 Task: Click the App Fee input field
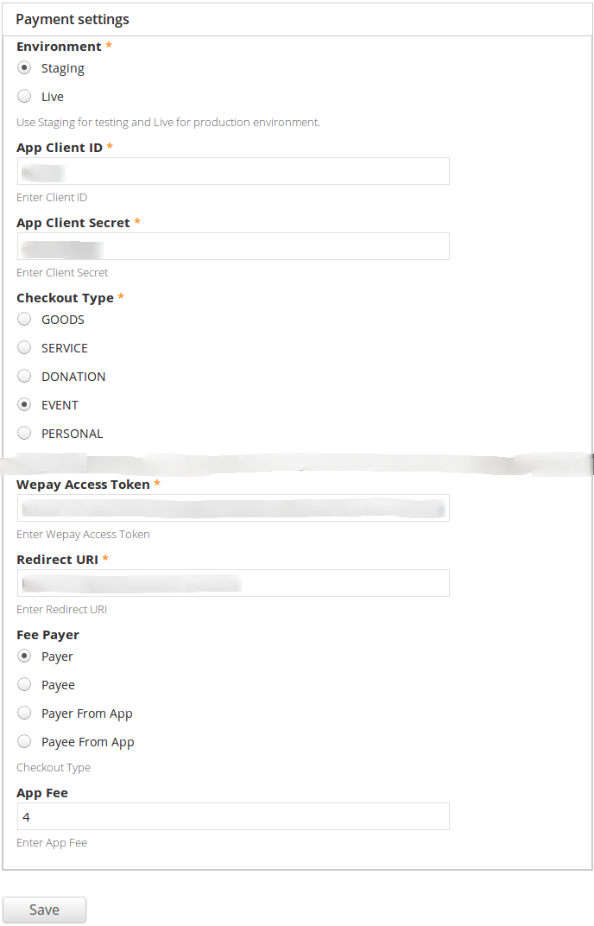pos(233,816)
